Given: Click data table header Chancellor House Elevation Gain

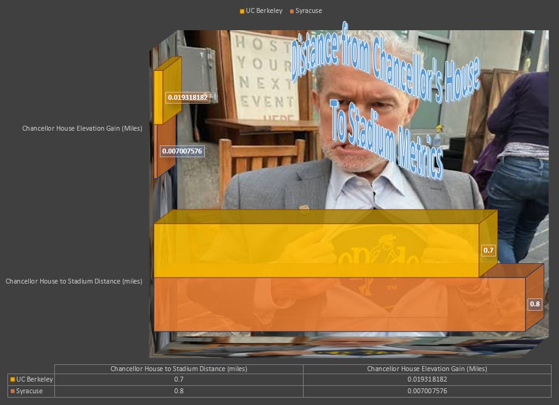Looking at the screenshot, I should 427,369.
